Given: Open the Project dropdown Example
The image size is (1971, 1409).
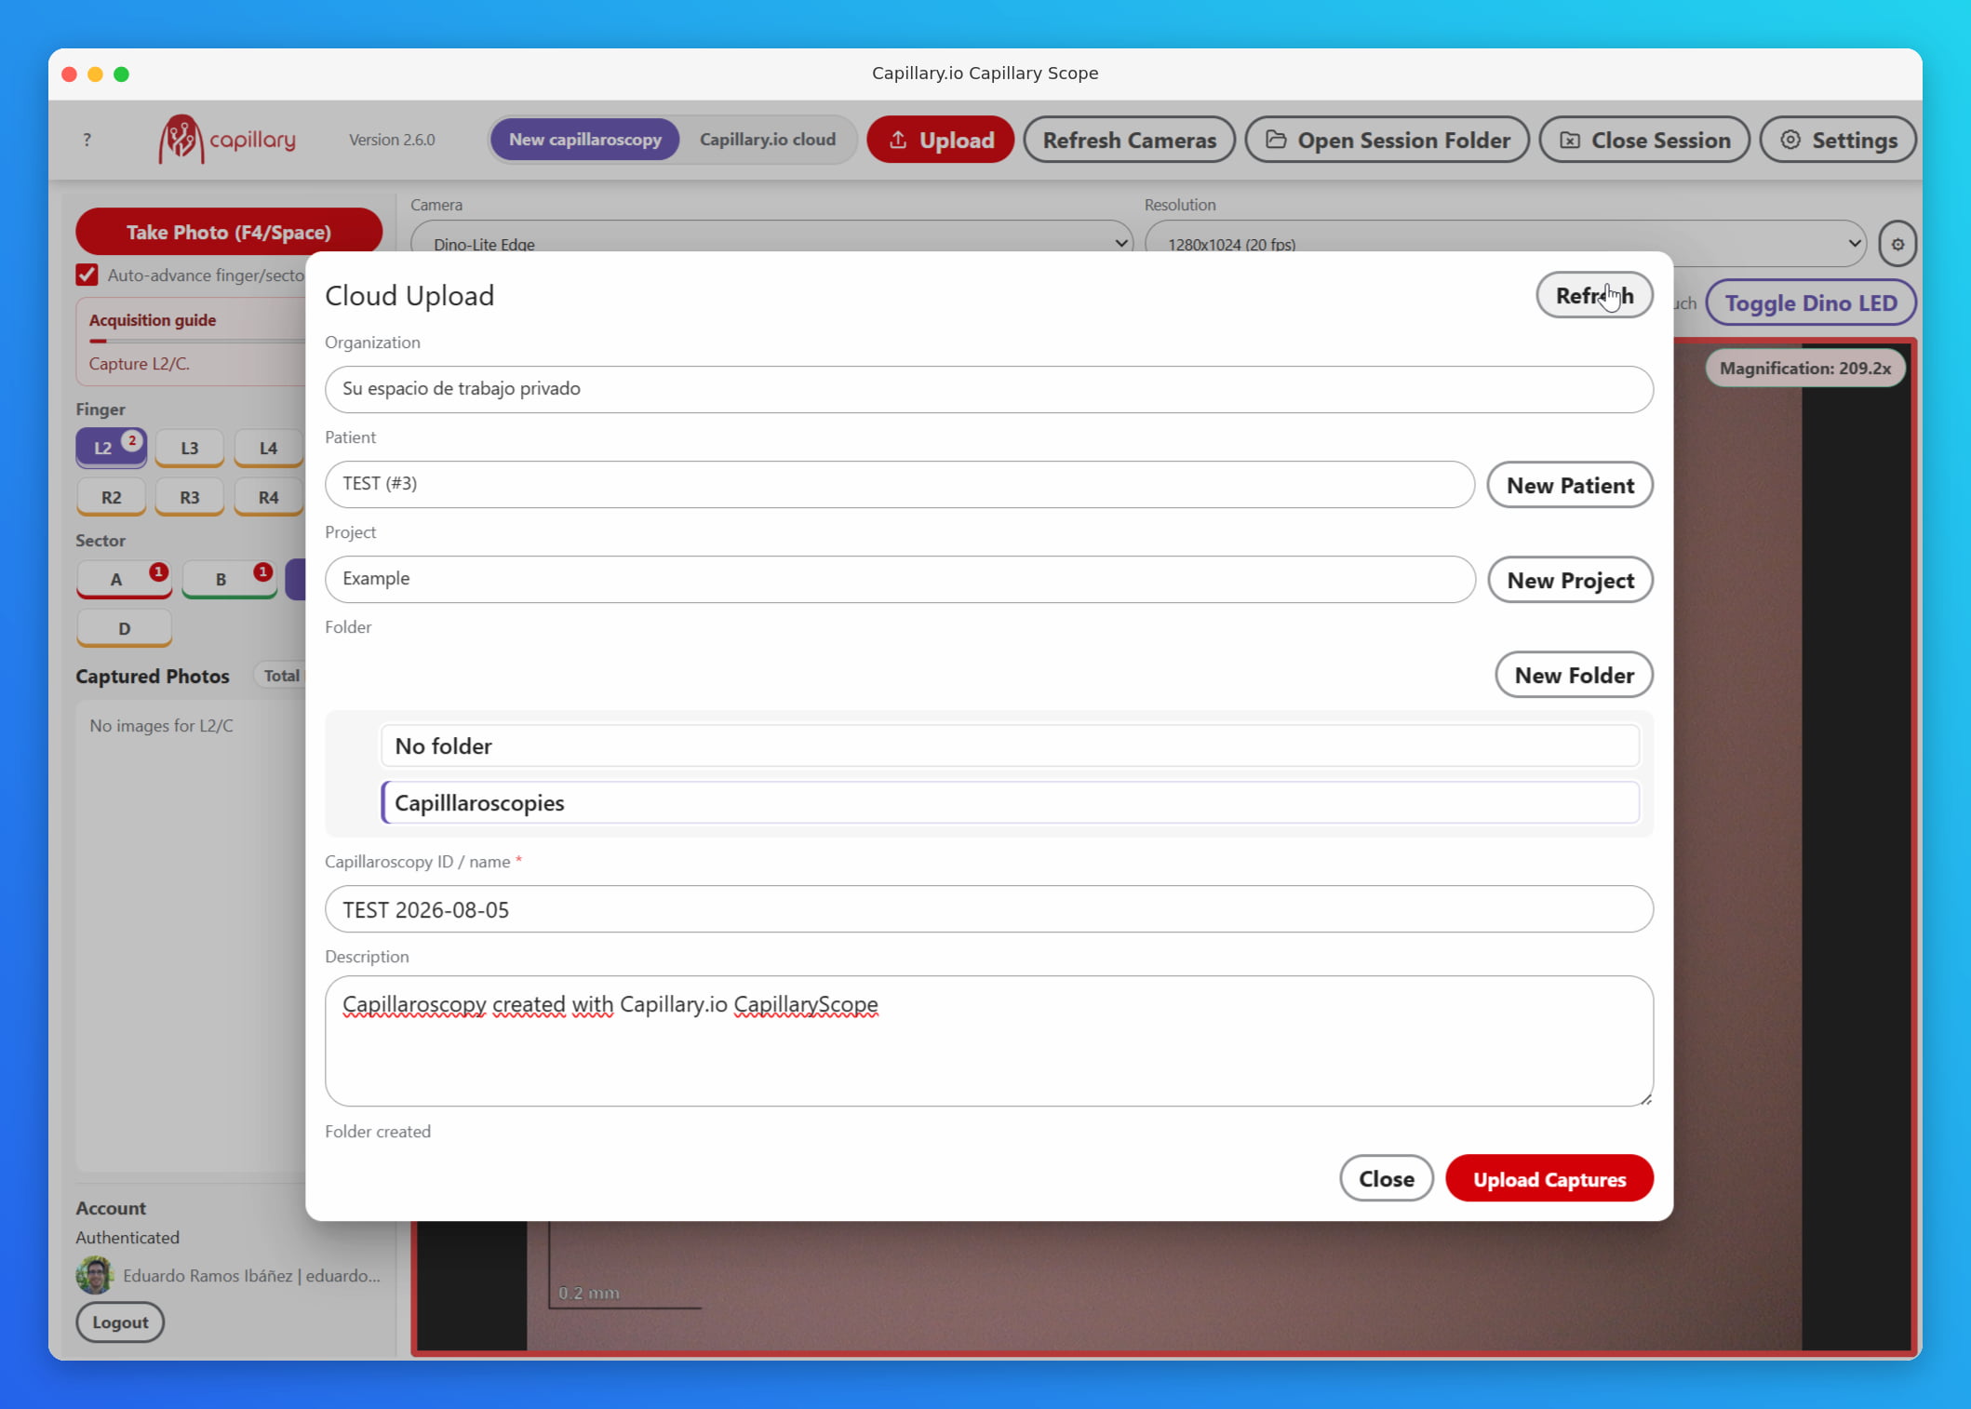Looking at the screenshot, I should pos(899,579).
